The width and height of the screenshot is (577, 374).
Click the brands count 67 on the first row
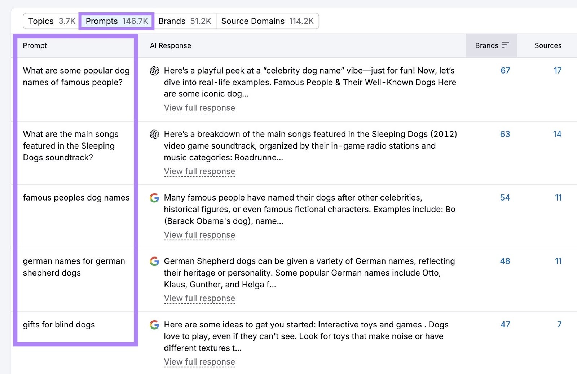[505, 71]
